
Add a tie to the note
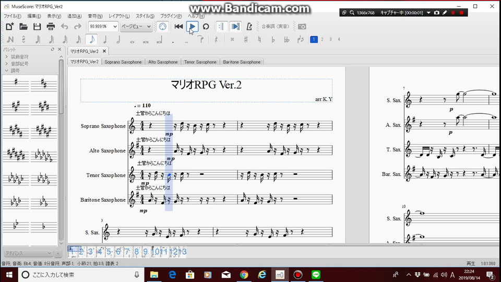point(200,40)
